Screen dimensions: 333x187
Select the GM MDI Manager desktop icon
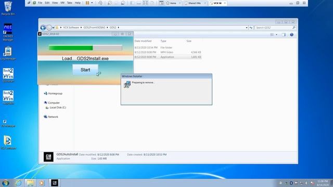point(8,32)
